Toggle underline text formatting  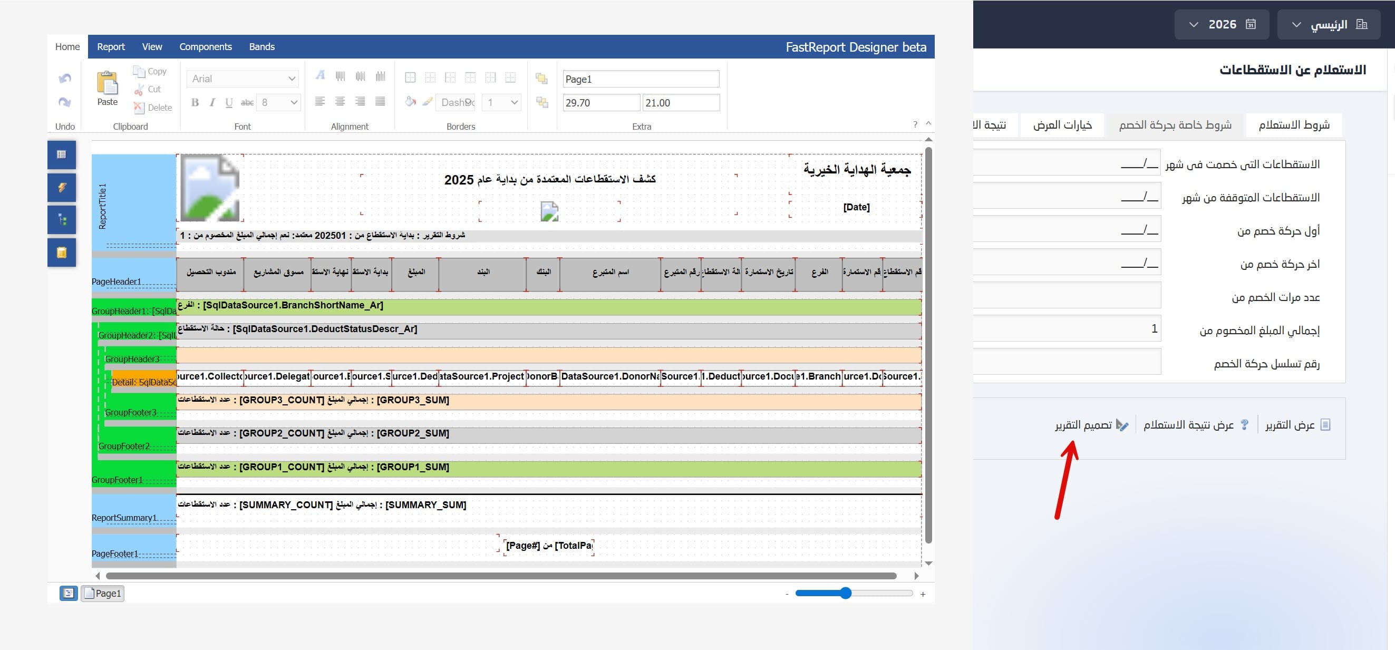coord(229,102)
